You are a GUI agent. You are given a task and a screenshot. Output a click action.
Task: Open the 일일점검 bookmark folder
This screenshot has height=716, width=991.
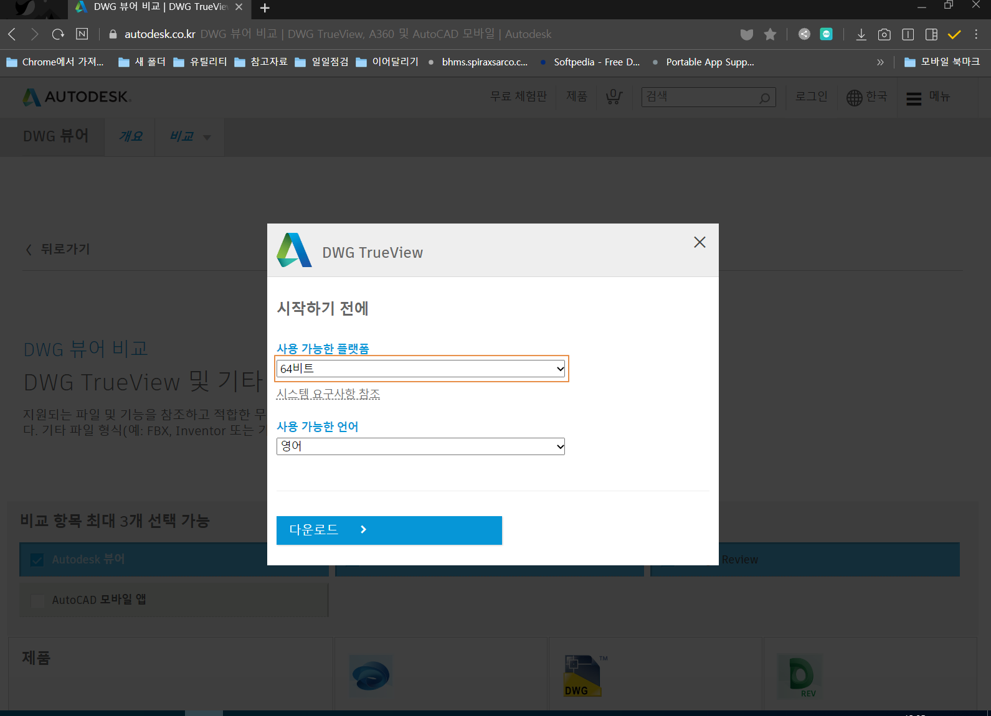pos(321,62)
